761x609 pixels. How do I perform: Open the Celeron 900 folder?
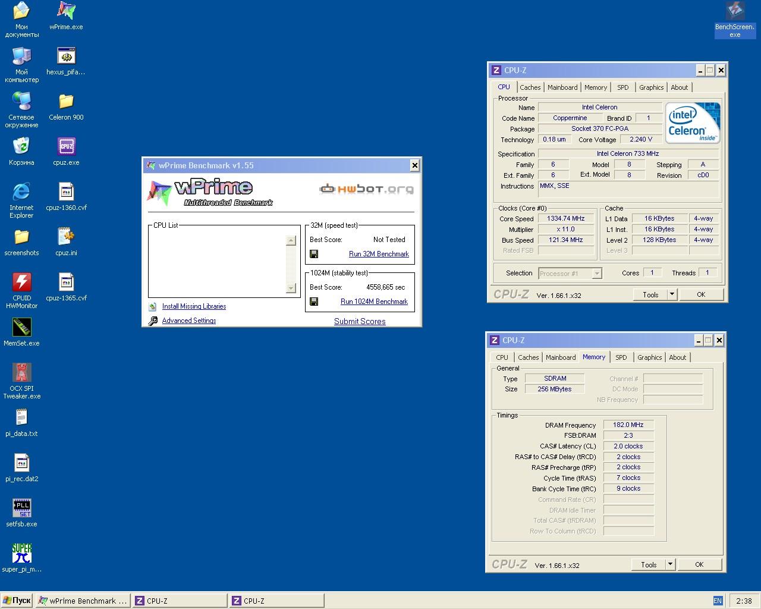66,106
